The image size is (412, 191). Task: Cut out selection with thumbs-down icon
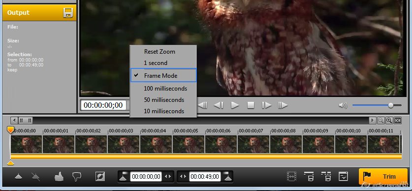(76, 177)
